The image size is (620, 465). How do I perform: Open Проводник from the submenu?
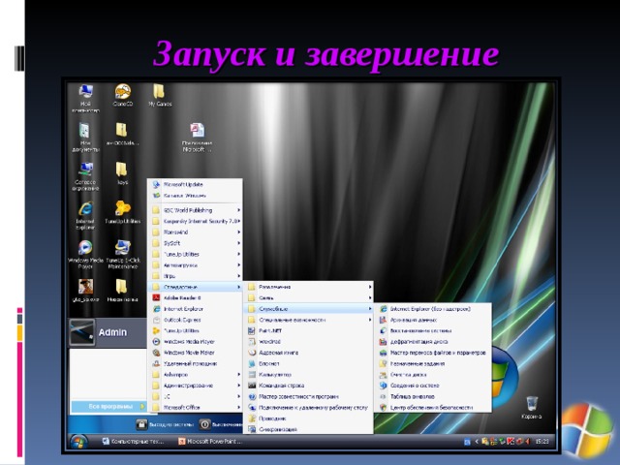point(309,418)
